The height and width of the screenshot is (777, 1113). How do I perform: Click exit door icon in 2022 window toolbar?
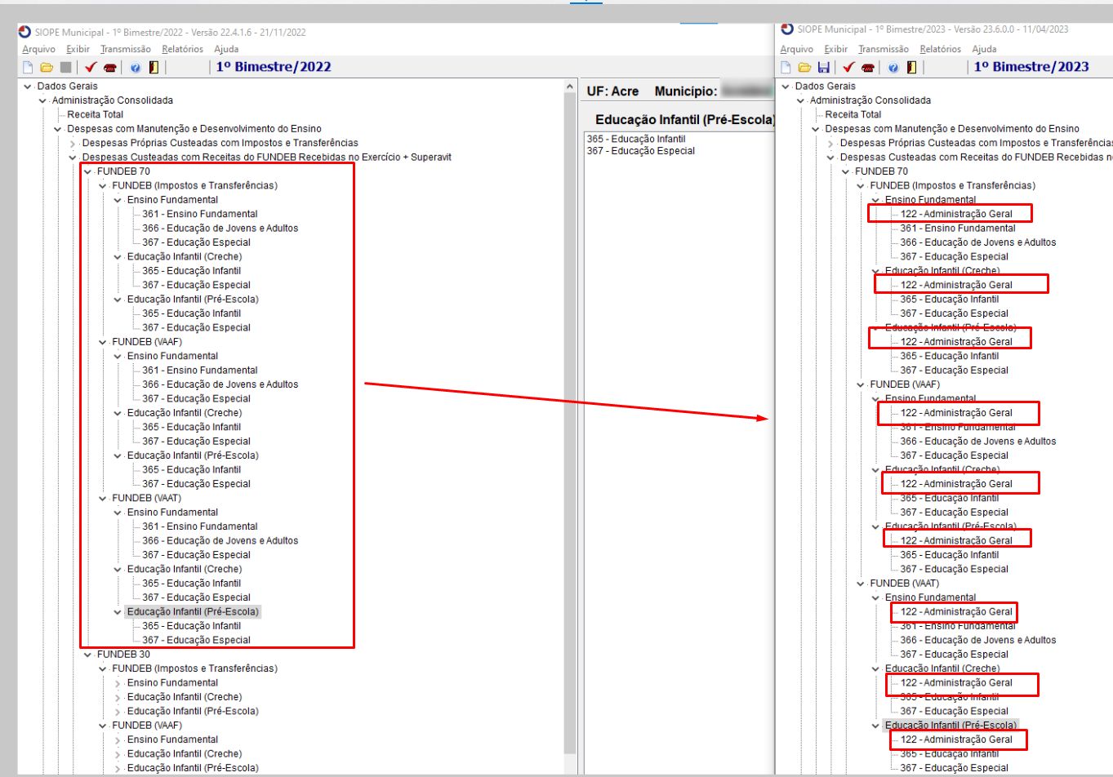(154, 68)
